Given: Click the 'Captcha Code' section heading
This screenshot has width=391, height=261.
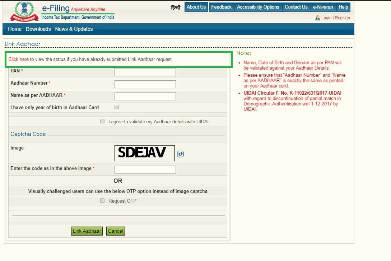Looking at the screenshot, I should (28, 134).
